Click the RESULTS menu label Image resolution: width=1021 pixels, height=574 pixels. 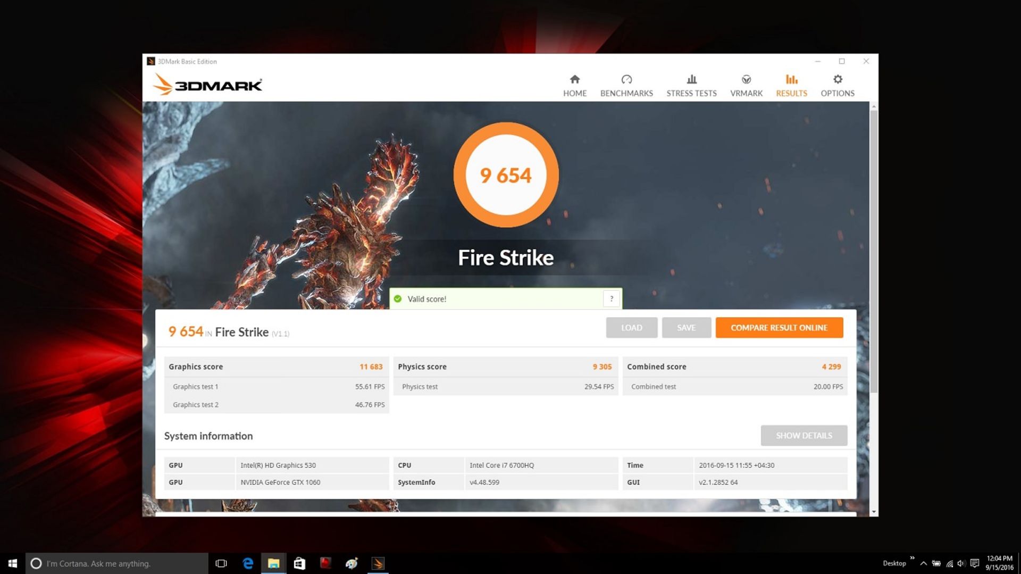pos(791,93)
